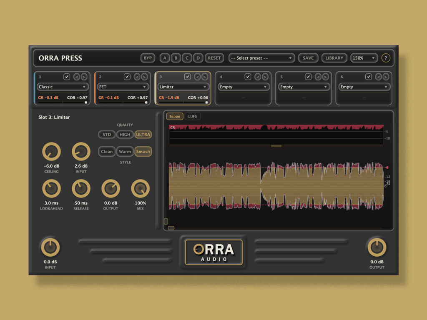Set quality to STD

[107, 135]
